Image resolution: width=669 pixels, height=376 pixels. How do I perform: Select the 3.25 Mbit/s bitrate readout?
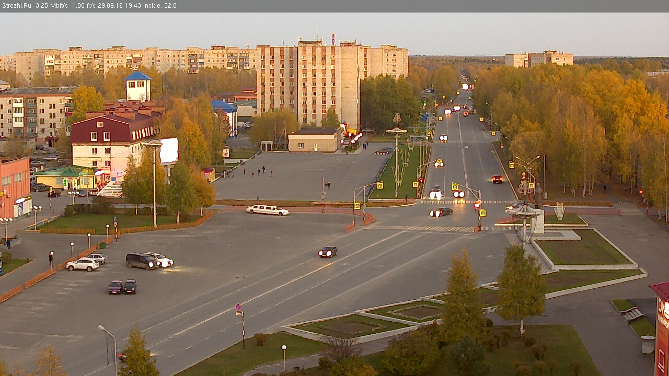52,6
